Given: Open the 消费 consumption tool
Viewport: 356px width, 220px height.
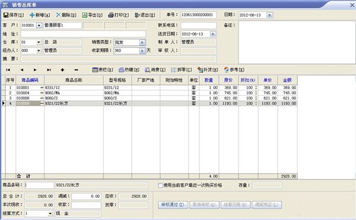Looking at the screenshot, I should [x=155, y=70].
